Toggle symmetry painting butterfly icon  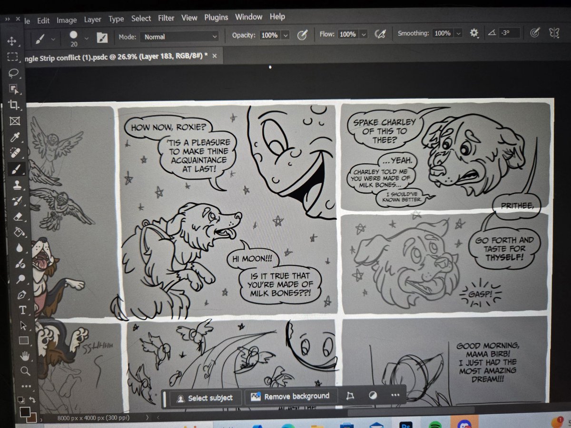click(x=554, y=32)
